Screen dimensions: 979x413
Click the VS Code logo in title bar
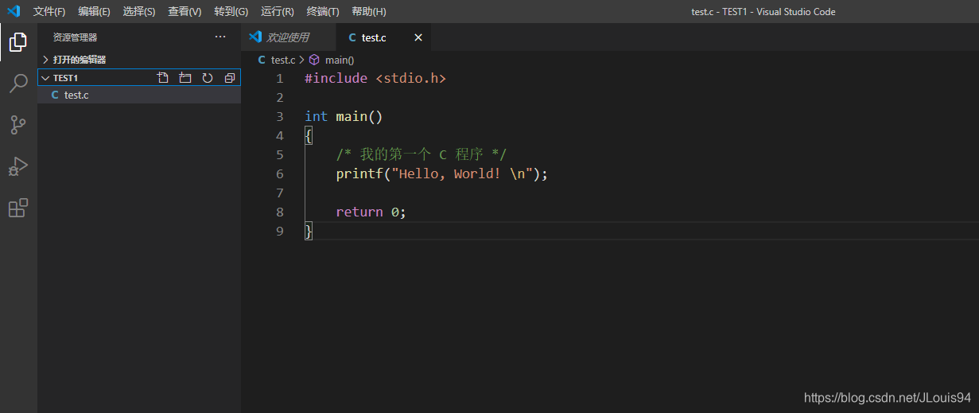[14, 11]
